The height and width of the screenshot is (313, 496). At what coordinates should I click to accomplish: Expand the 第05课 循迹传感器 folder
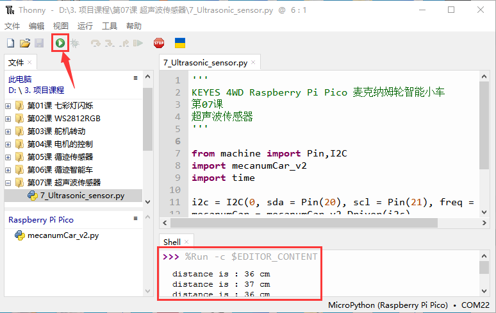click(8, 157)
